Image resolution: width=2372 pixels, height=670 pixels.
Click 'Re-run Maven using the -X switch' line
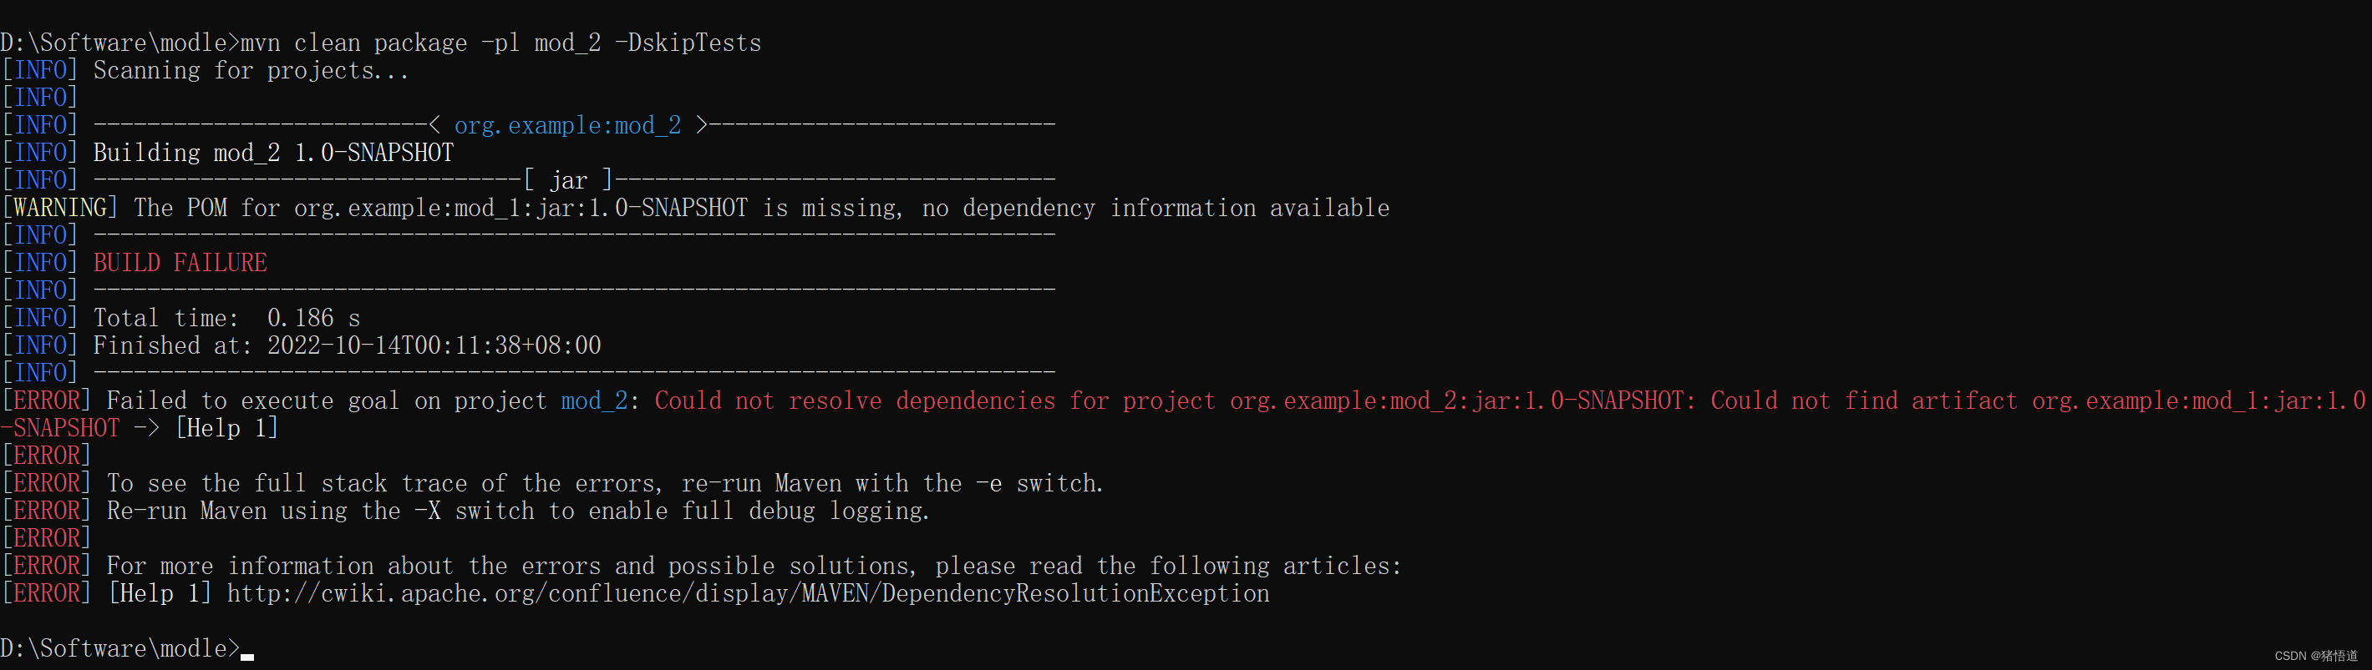pyautogui.click(x=518, y=512)
